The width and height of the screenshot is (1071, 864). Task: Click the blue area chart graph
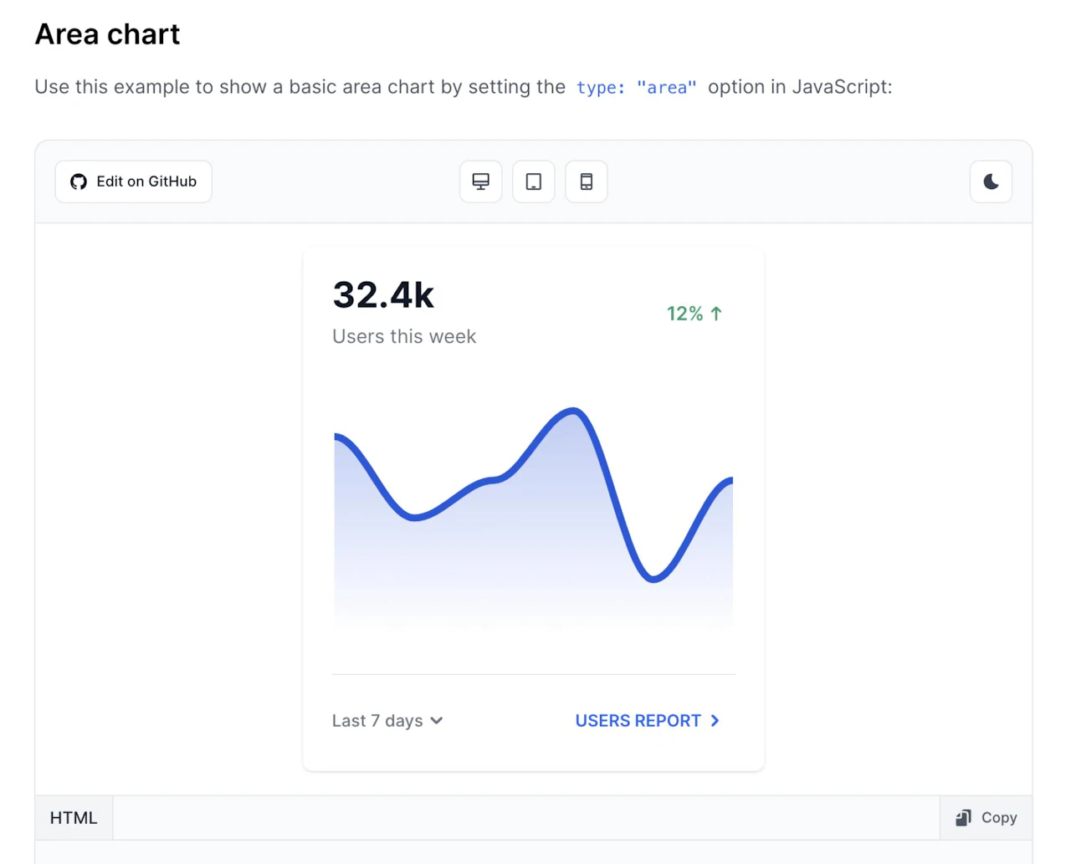tap(534, 519)
